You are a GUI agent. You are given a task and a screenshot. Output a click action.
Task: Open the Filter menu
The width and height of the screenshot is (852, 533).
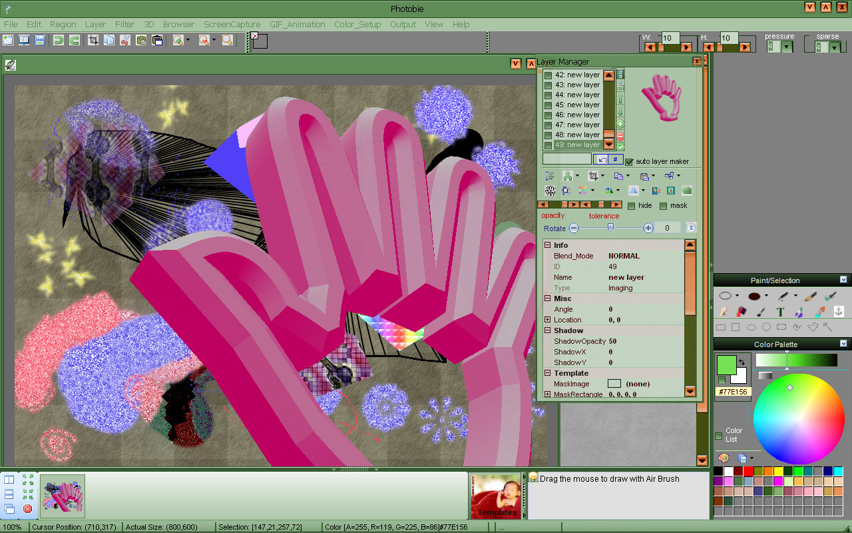pyautogui.click(x=124, y=24)
